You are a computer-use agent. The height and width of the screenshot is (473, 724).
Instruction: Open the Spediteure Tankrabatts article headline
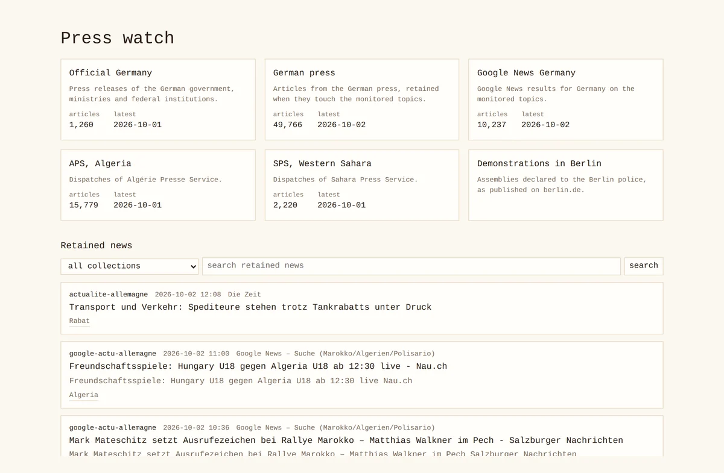[x=250, y=307]
